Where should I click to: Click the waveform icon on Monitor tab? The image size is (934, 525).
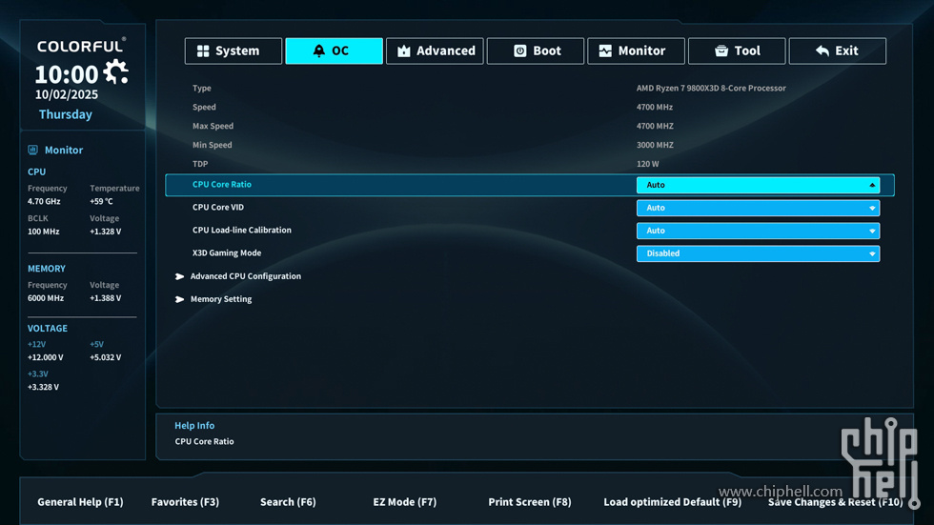coord(605,51)
